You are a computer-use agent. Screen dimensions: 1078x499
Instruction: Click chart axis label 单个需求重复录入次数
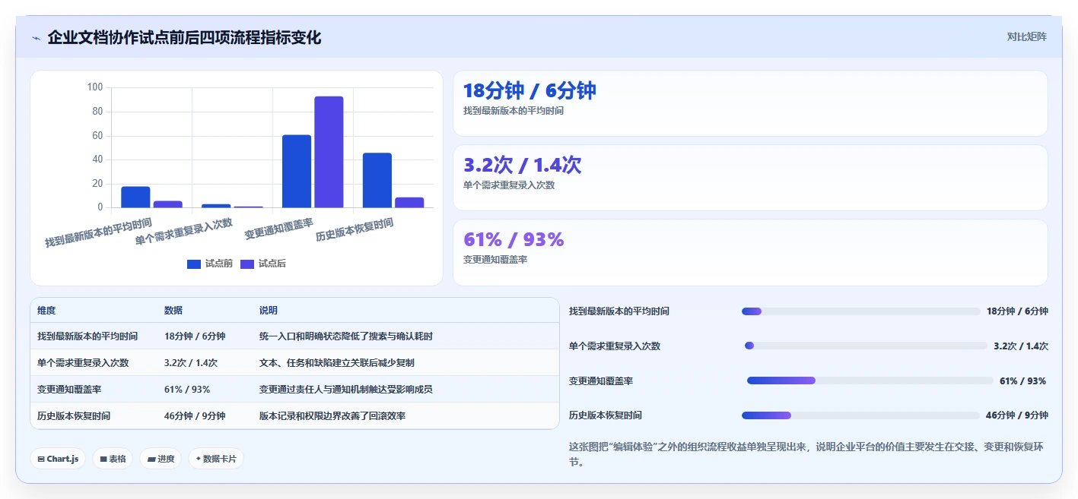point(184,232)
